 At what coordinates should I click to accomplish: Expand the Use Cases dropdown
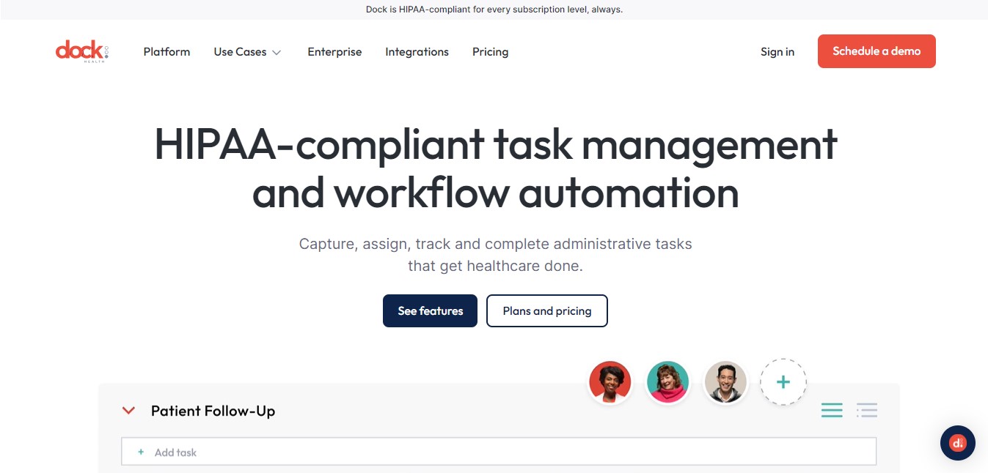click(247, 52)
